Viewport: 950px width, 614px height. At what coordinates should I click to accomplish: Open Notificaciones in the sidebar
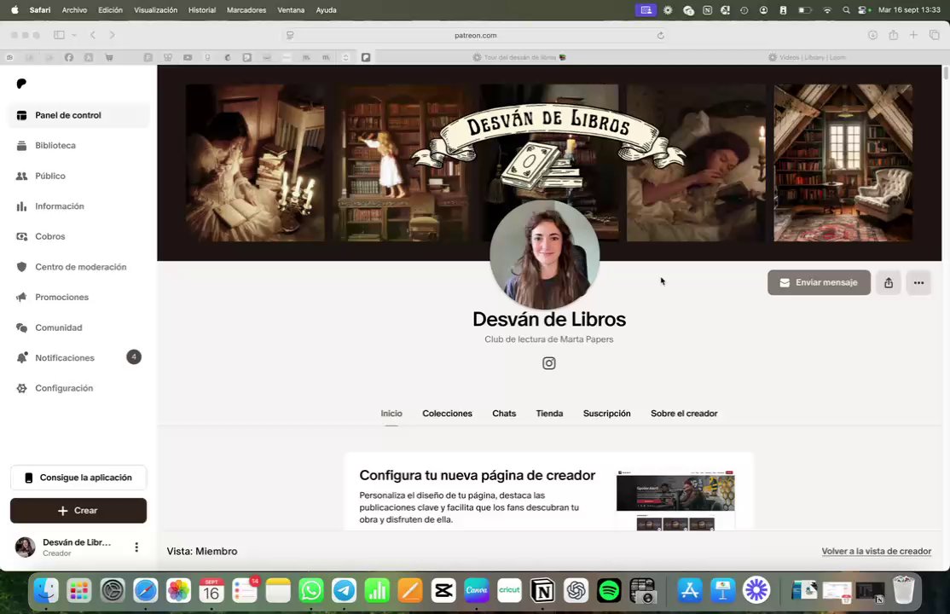[78, 357]
